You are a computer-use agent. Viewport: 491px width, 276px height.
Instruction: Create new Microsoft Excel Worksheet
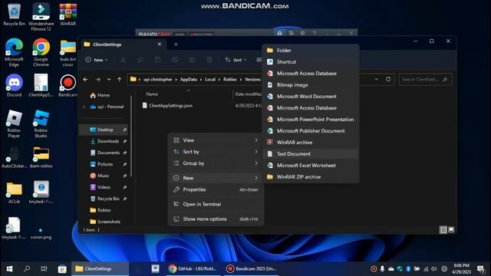pos(311,166)
